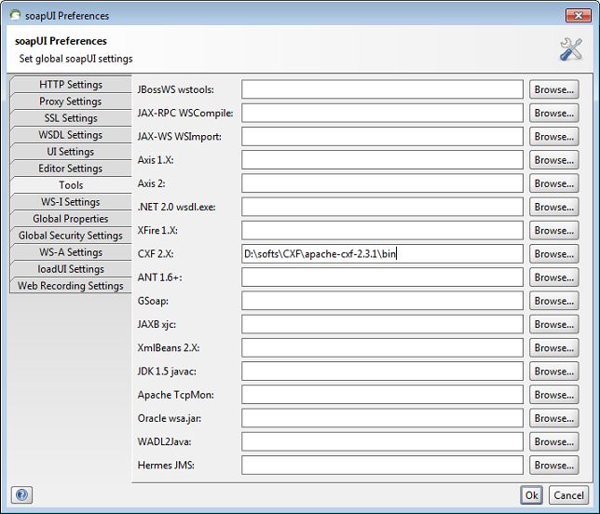Screen dimensions: 600x514
Task: Open Global Security Settings tab
Action: [71, 236]
